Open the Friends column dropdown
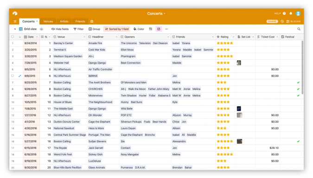Screen dimensions: 313x178 click(x=212, y=37)
